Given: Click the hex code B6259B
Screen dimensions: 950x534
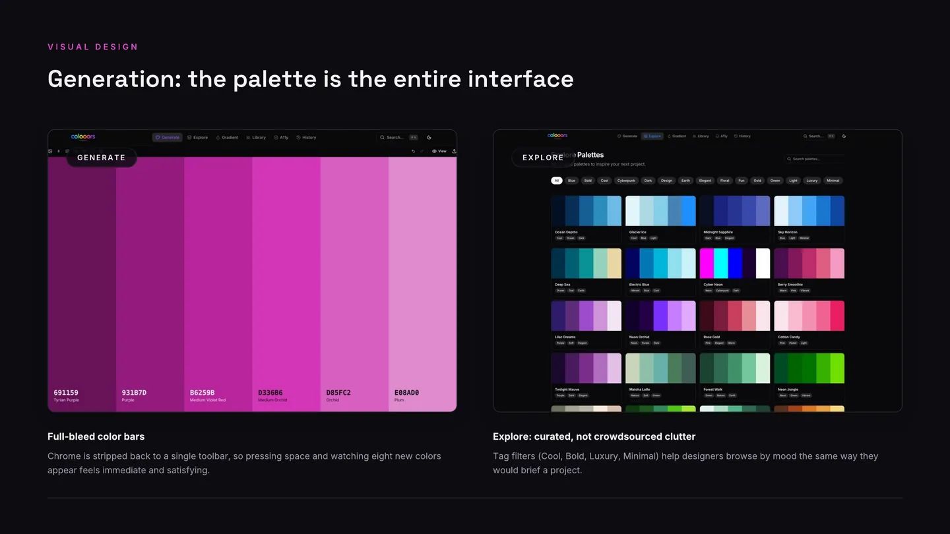Looking at the screenshot, I should 202,393.
